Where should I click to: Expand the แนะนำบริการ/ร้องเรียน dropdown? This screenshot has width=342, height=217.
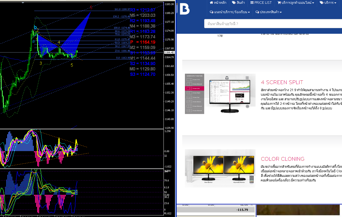pyautogui.click(x=230, y=12)
